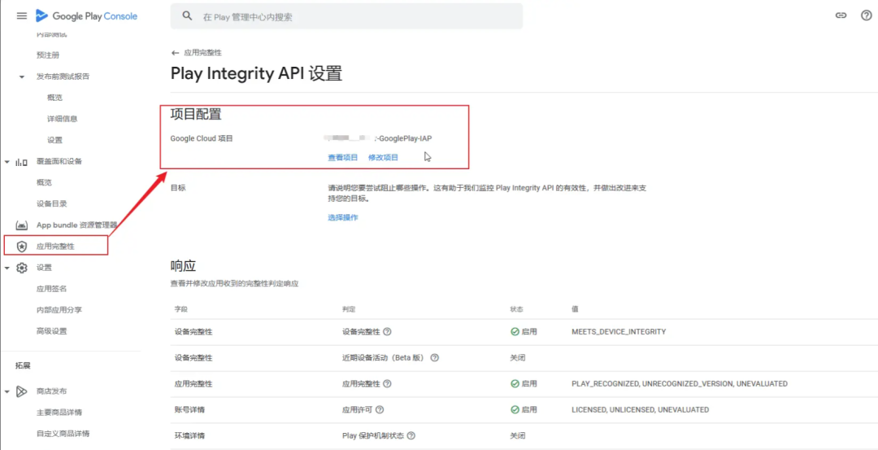The height and width of the screenshot is (450, 878).
Task: Open help icon next to 应用许可
Action: (x=380, y=409)
